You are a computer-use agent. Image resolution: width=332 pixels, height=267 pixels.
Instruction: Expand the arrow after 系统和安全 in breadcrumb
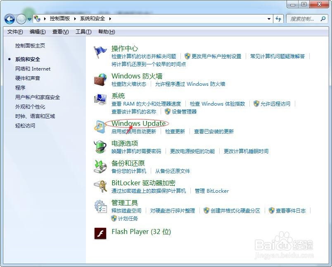[110, 19]
